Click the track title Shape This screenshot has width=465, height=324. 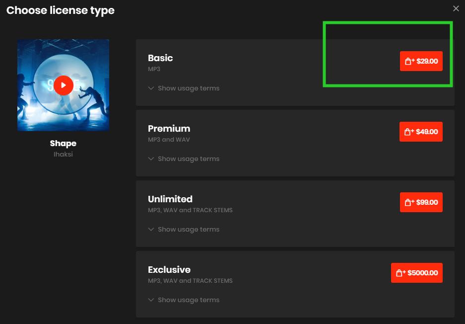[63, 144]
